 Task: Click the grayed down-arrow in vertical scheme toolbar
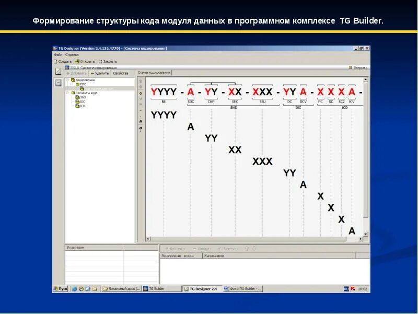point(141,87)
